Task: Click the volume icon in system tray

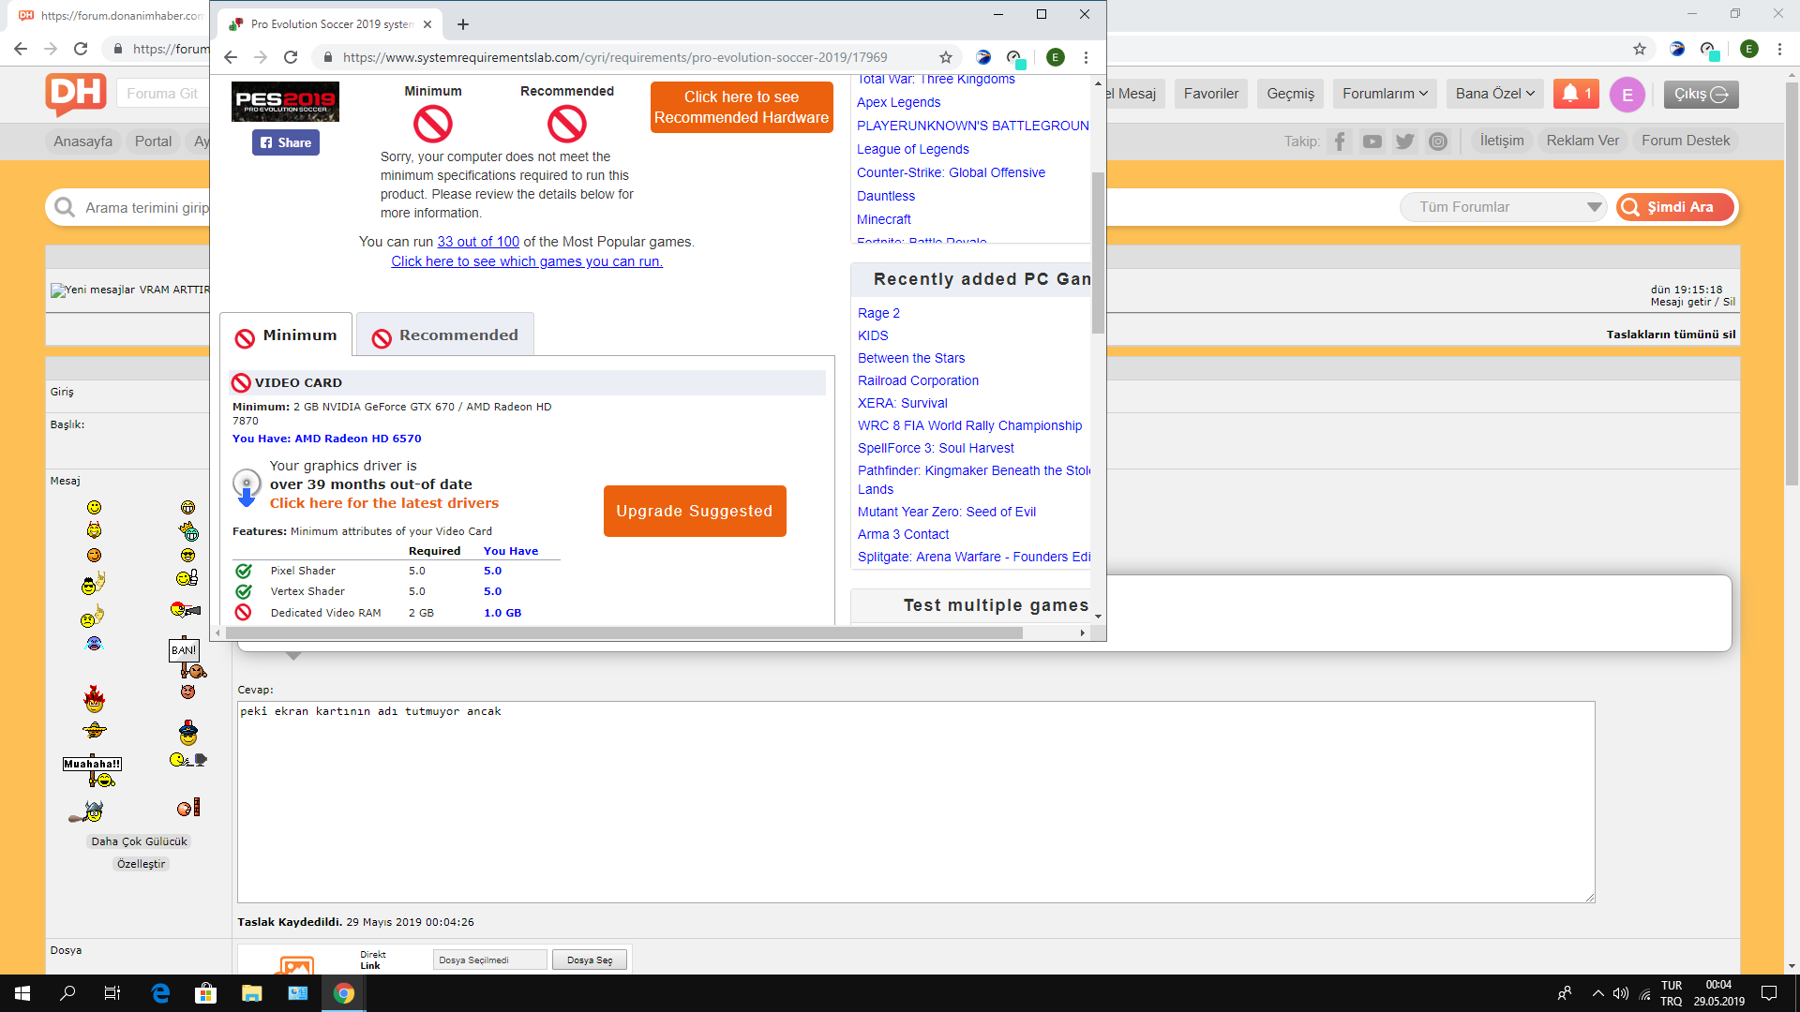Action: (x=1621, y=993)
